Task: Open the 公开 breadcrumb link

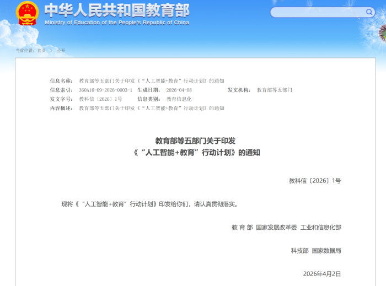Action: pyautogui.click(x=61, y=50)
